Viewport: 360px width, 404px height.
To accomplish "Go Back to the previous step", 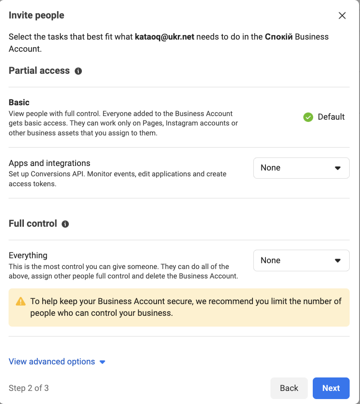I will [289, 388].
